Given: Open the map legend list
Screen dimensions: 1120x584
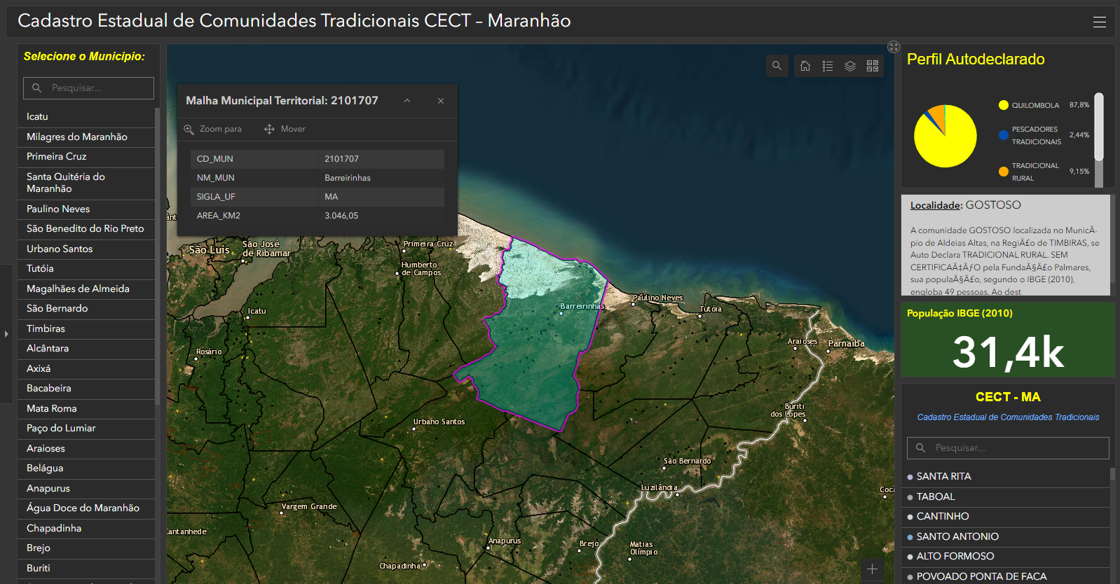Looking at the screenshot, I should [828, 66].
